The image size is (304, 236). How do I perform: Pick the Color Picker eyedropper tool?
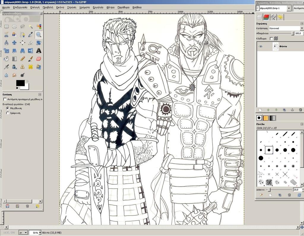click(x=31, y=35)
